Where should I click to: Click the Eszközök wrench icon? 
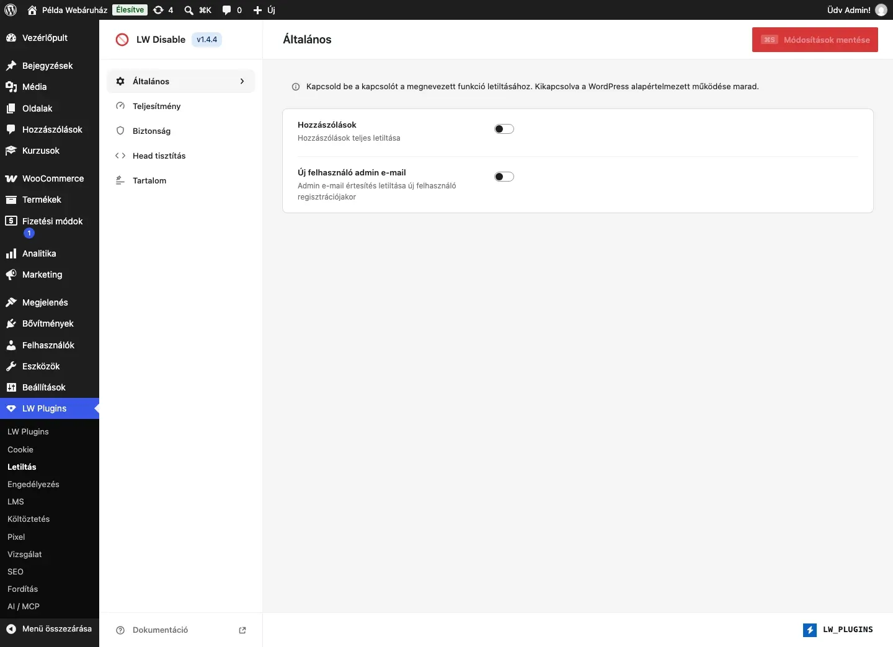pos(11,366)
